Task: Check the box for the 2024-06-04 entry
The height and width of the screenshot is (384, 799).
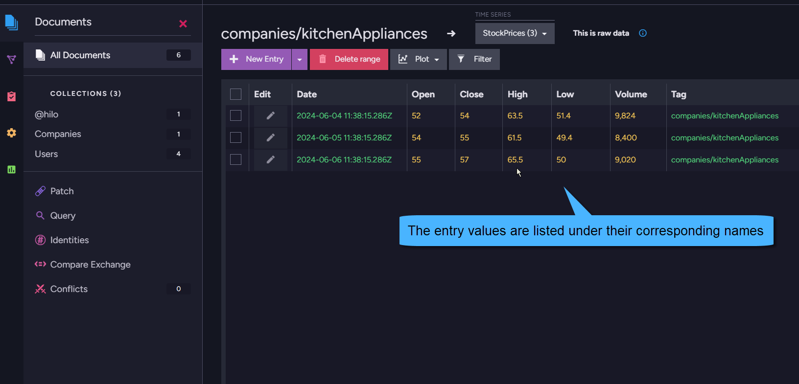Action: tap(236, 115)
